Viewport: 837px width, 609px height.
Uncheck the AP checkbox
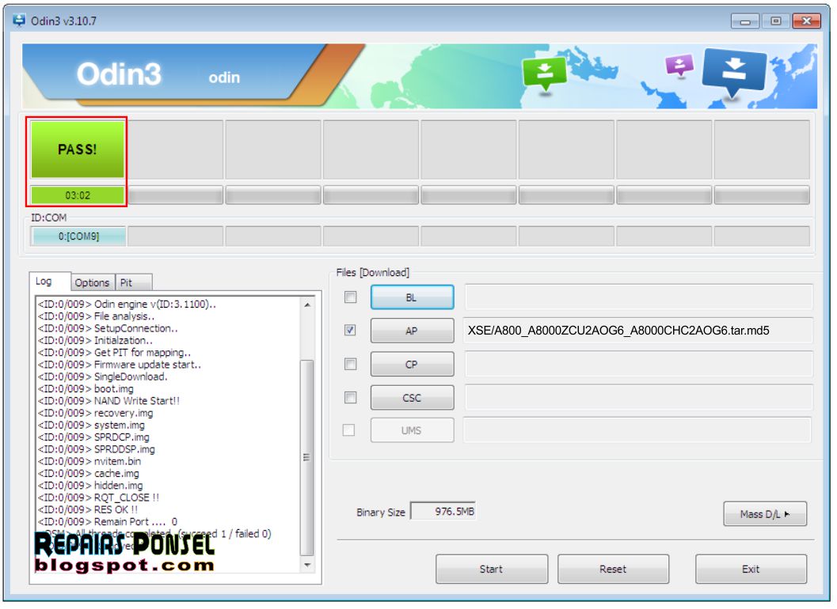pyautogui.click(x=350, y=331)
